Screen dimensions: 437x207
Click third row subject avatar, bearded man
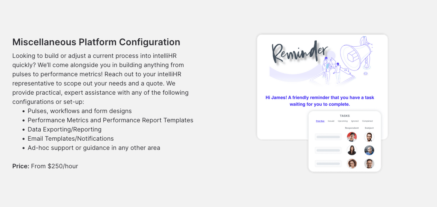point(369,163)
